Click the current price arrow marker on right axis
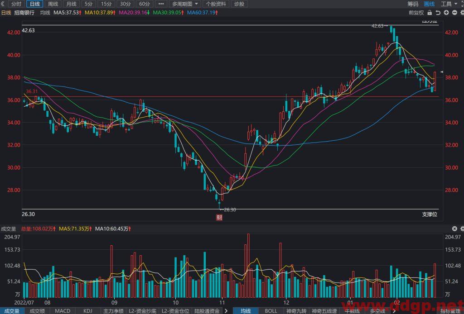This screenshot has width=464, height=314. pos(442,72)
